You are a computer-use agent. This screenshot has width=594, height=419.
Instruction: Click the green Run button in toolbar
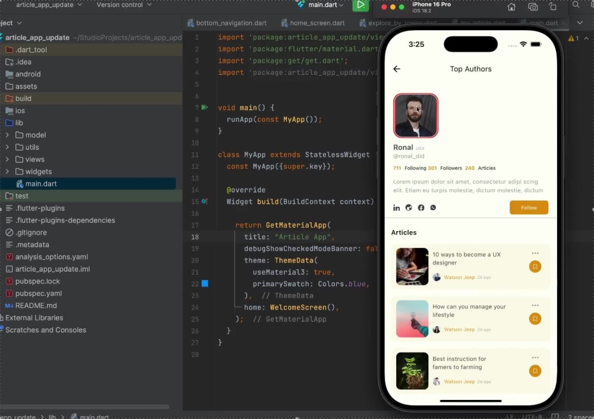tap(361, 5)
